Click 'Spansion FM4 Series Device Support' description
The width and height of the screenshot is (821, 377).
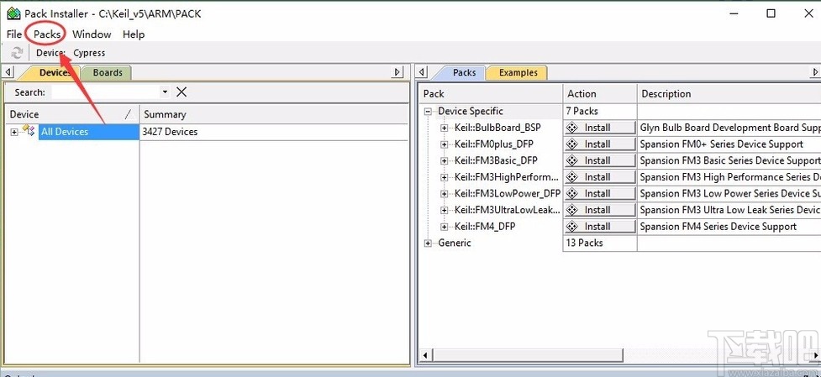[718, 227]
